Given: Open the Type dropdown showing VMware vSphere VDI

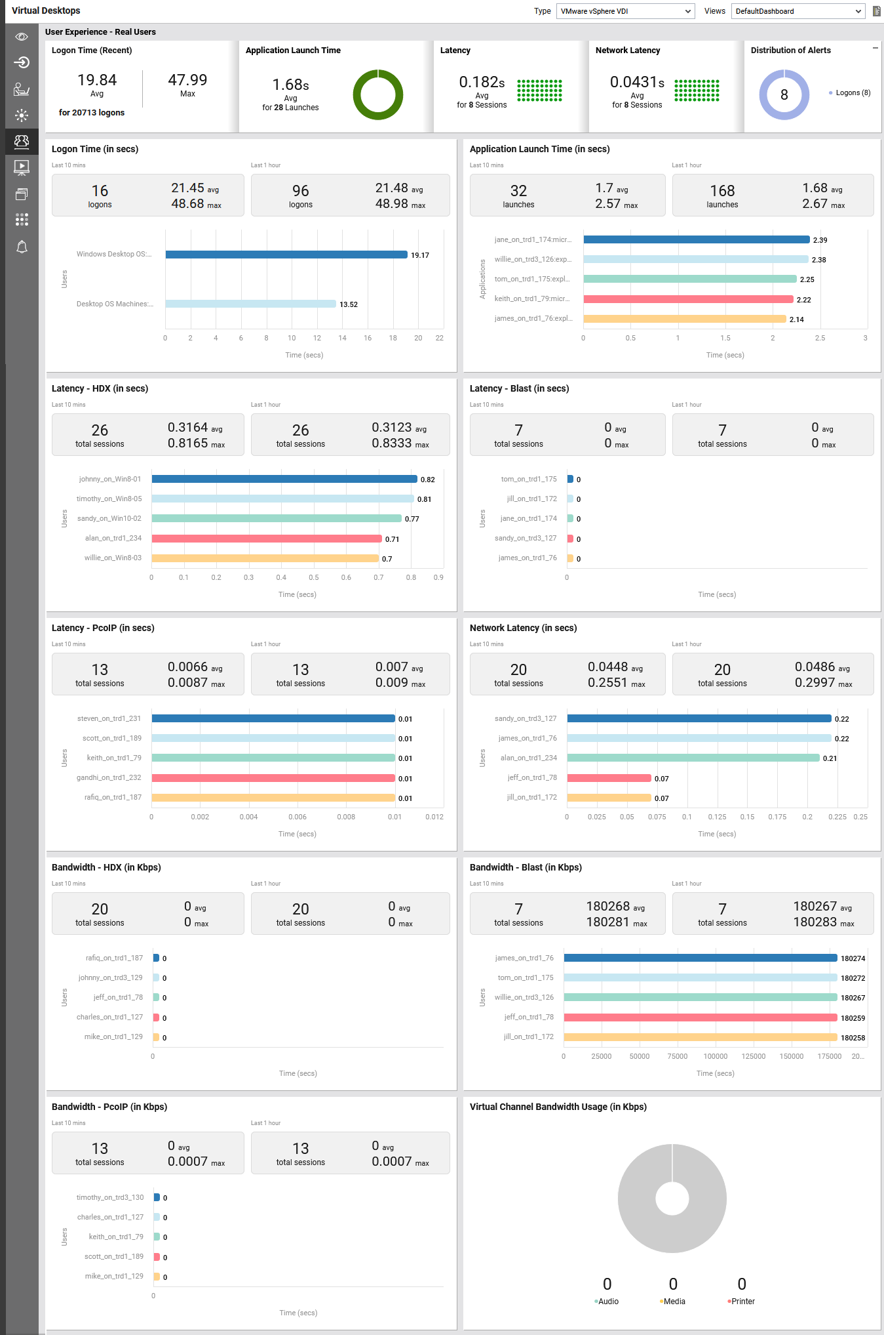Looking at the screenshot, I should tap(625, 11).
